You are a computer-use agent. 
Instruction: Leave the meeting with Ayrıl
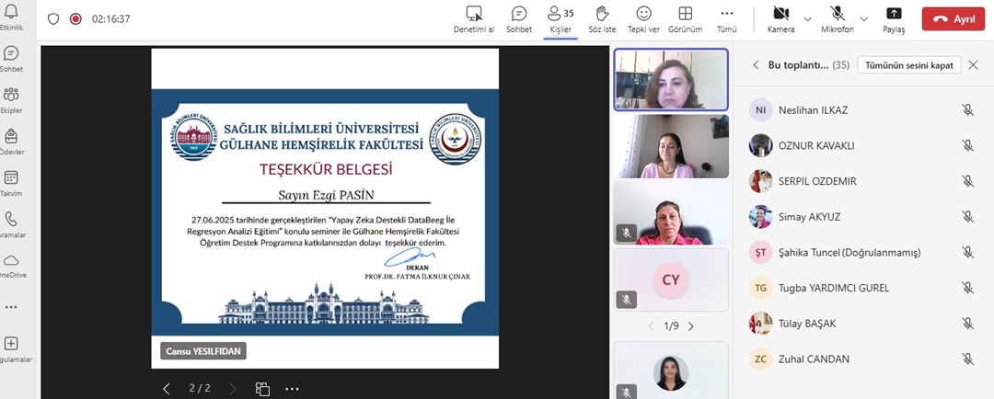(954, 19)
